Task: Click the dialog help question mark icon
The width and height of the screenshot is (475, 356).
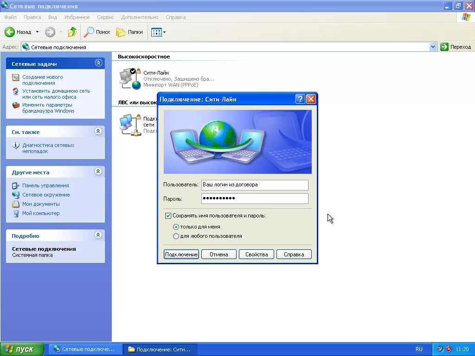Action: [300, 99]
